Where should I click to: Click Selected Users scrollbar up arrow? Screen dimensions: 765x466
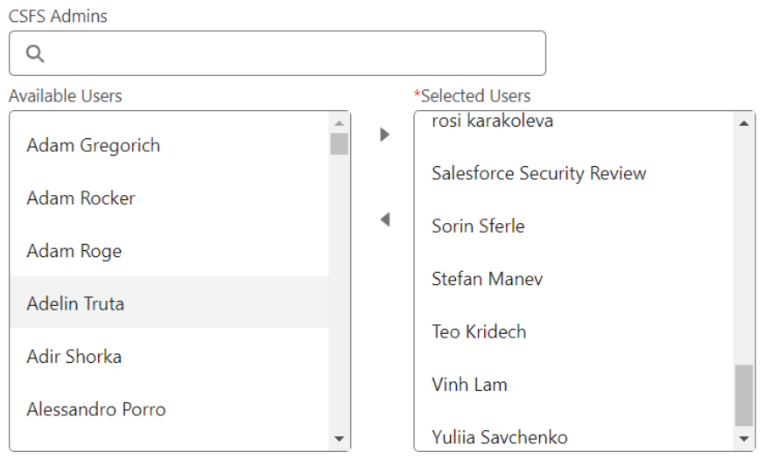(744, 122)
